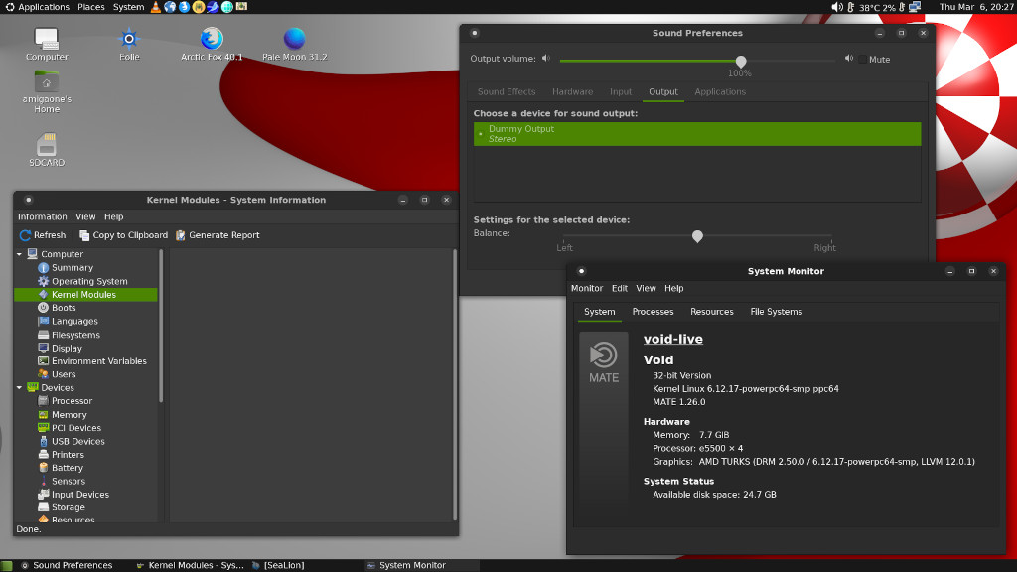Viewport: 1017px width, 572px height.
Task: Open Pale Moon 31.2 desktop shortcut
Action: coord(294,44)
